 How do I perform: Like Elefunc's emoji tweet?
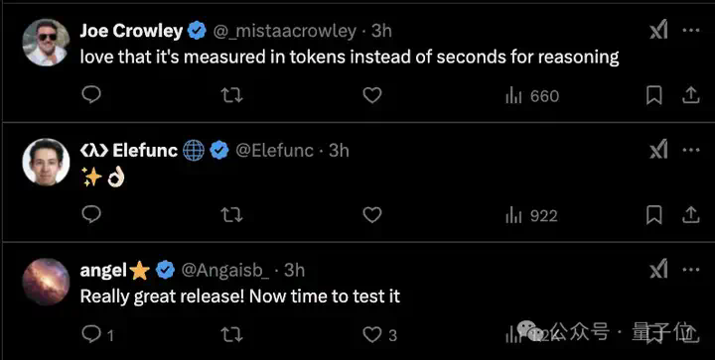coord(372,215)
